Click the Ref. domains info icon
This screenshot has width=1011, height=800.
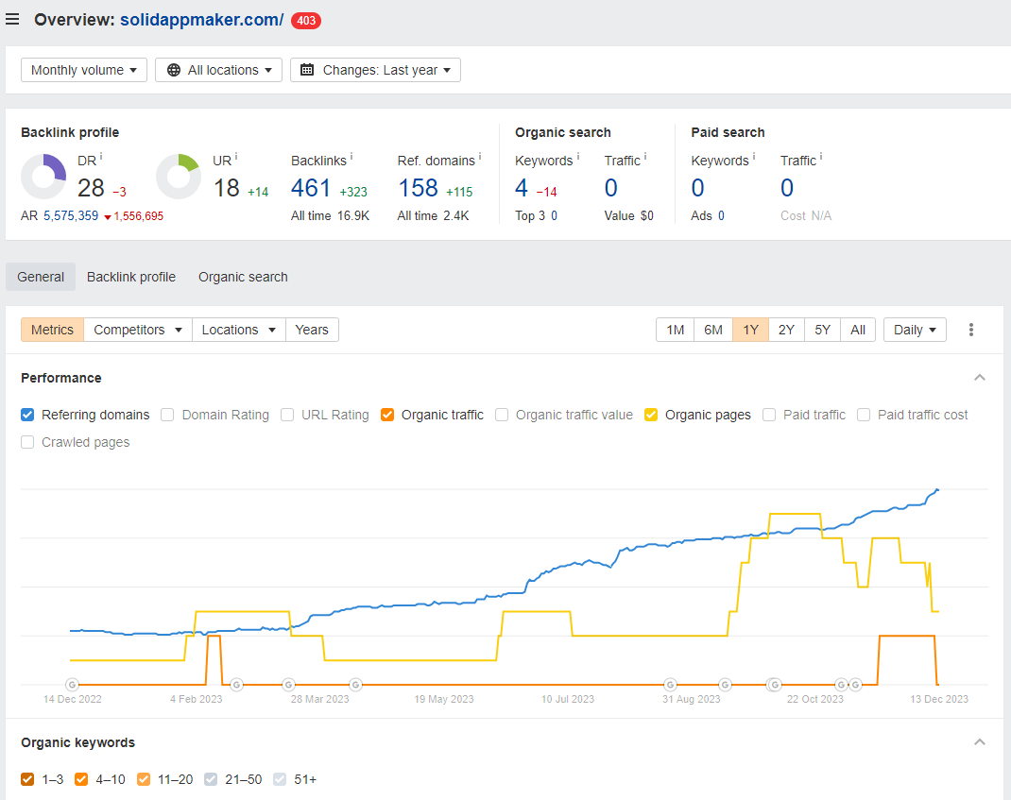point(480,157)
